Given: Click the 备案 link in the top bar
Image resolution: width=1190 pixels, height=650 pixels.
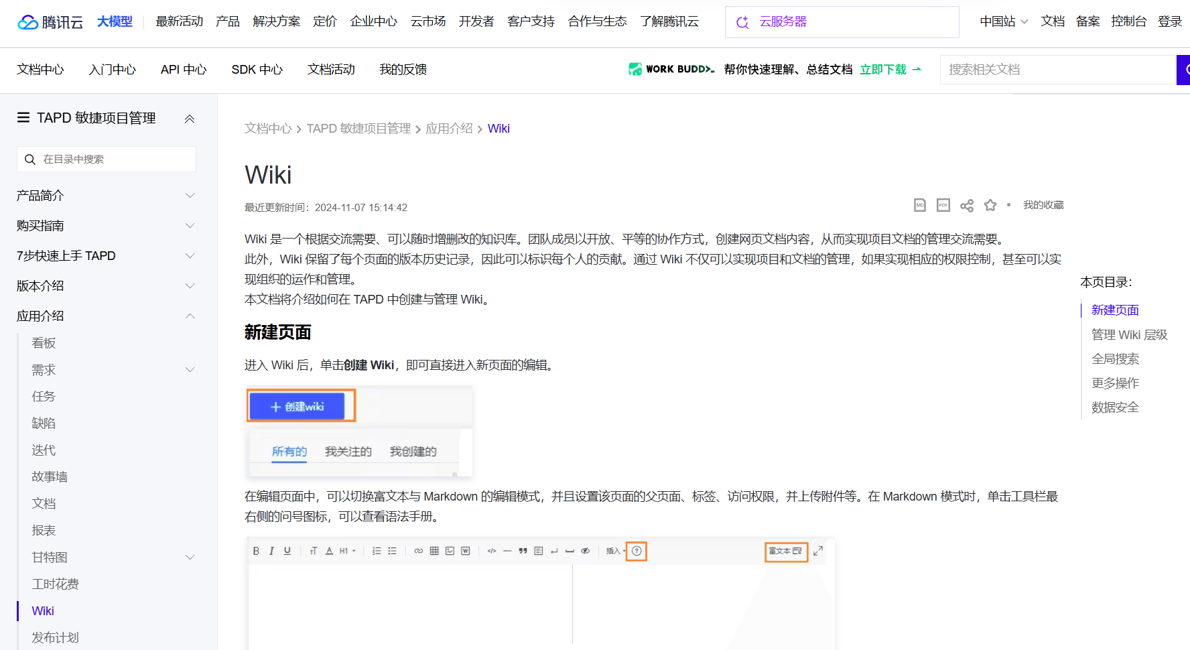Looking at the screenshot, I should (x=1087, y=21).
